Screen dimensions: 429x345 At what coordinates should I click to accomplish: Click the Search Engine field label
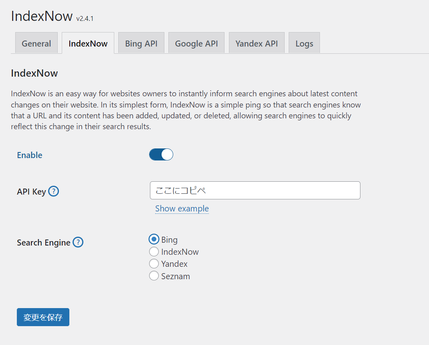pos(44,242)
